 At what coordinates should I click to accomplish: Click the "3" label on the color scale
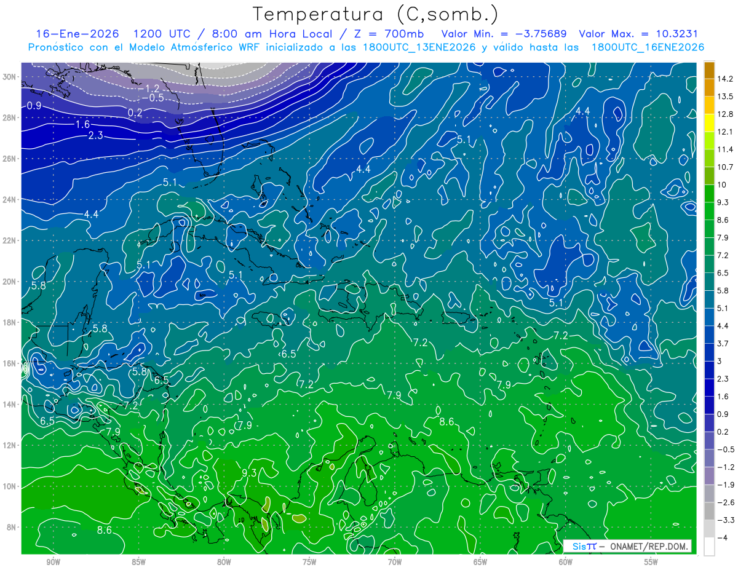(x=720, y=361)
